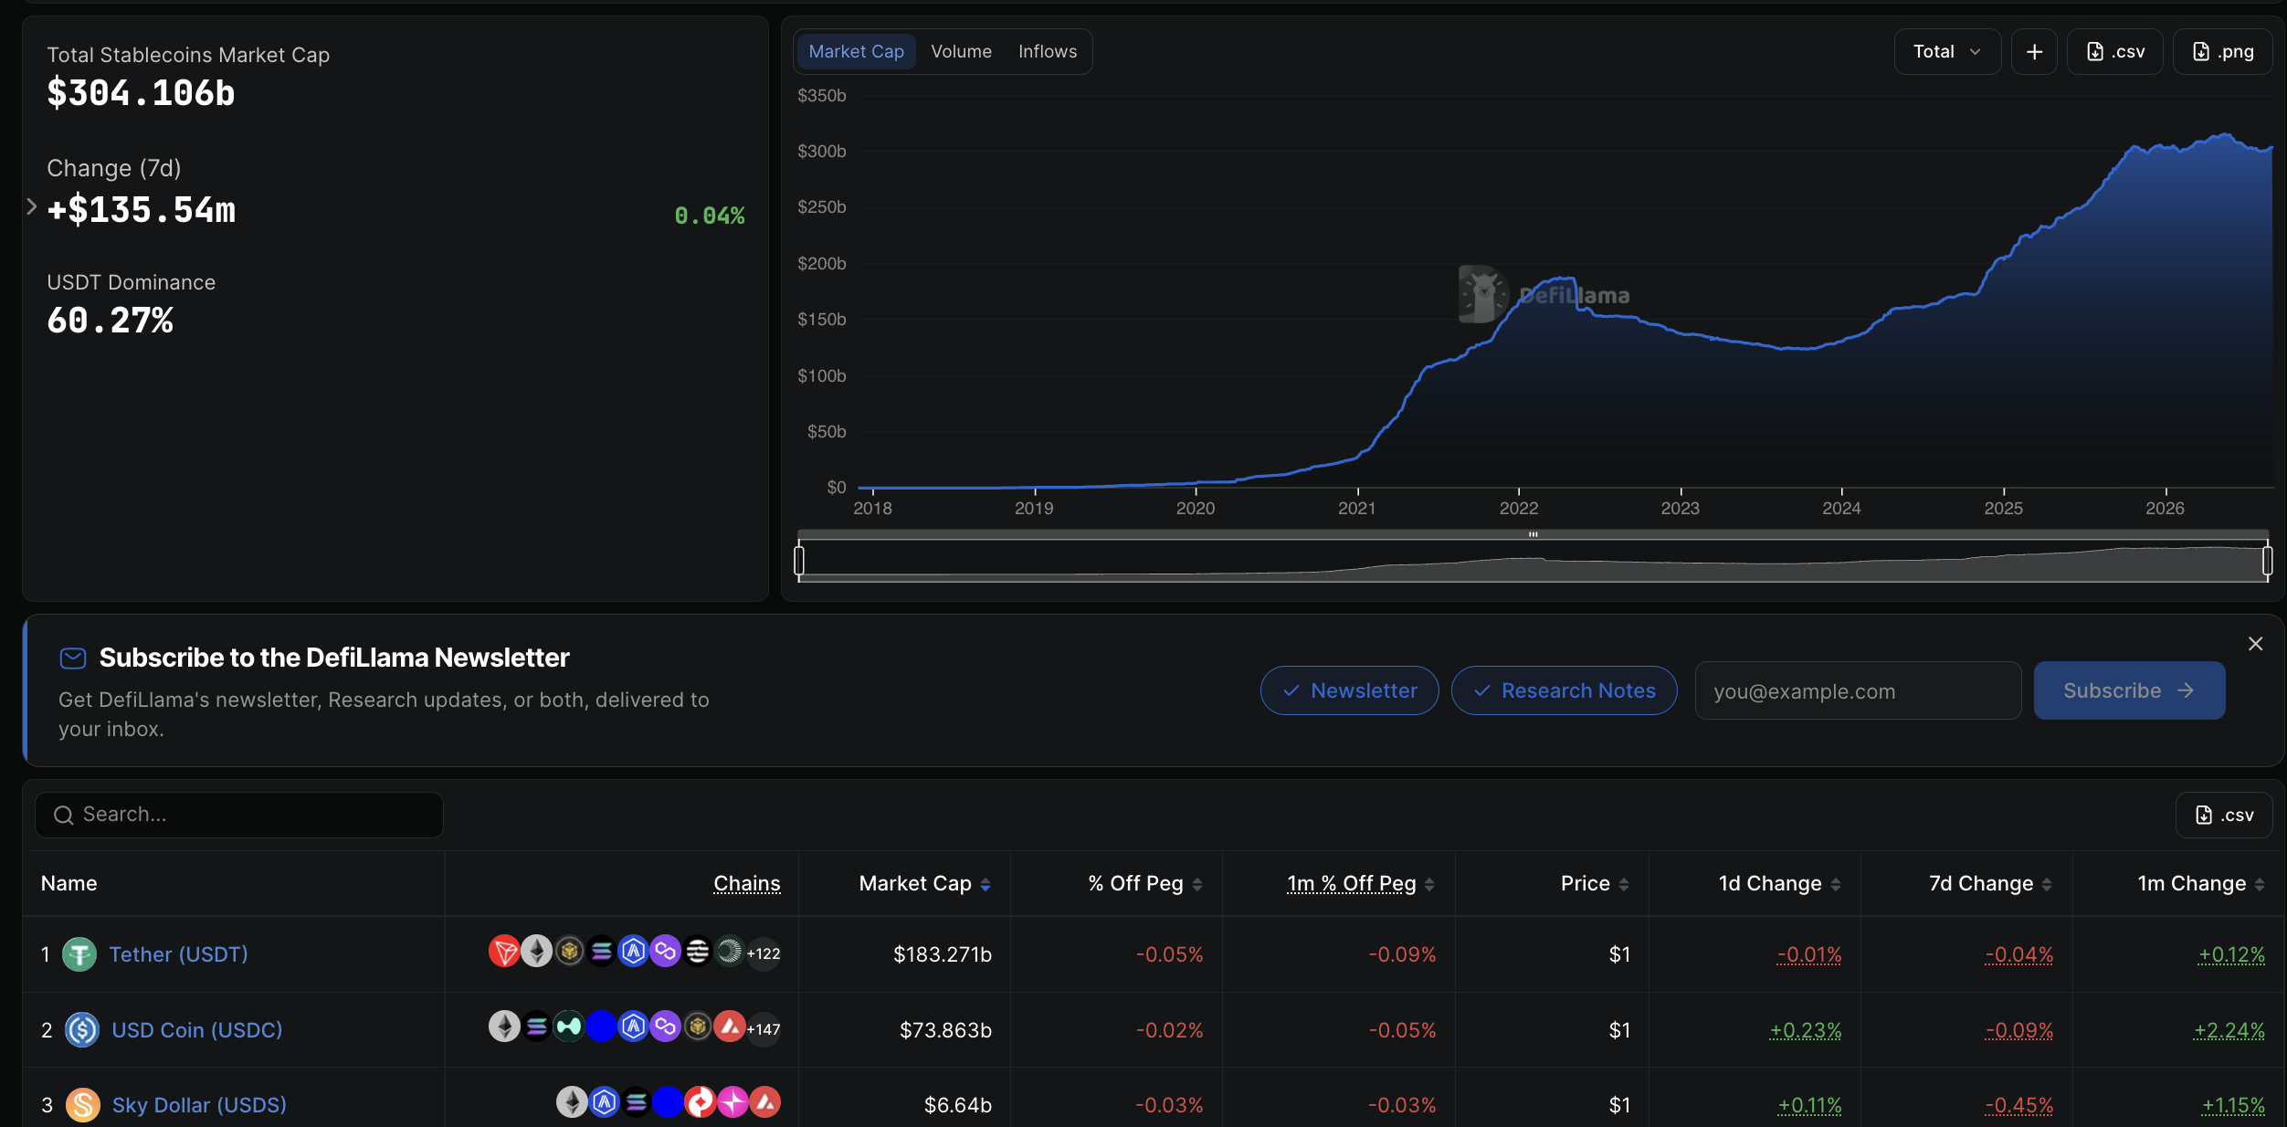Click the Polygon chain icon in Tether row
The height and width of the screenshot is (1127, 2287).
[x=666, y=952]
